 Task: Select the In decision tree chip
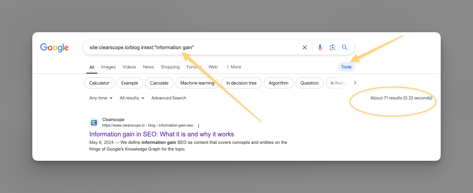(x=241, y=83)
